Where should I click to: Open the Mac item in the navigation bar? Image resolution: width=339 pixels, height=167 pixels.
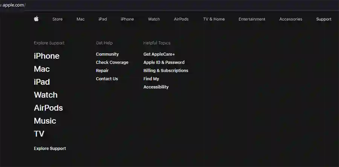[x=81, y=19]
